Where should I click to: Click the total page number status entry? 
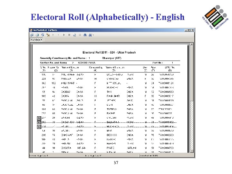coord(93,156)
